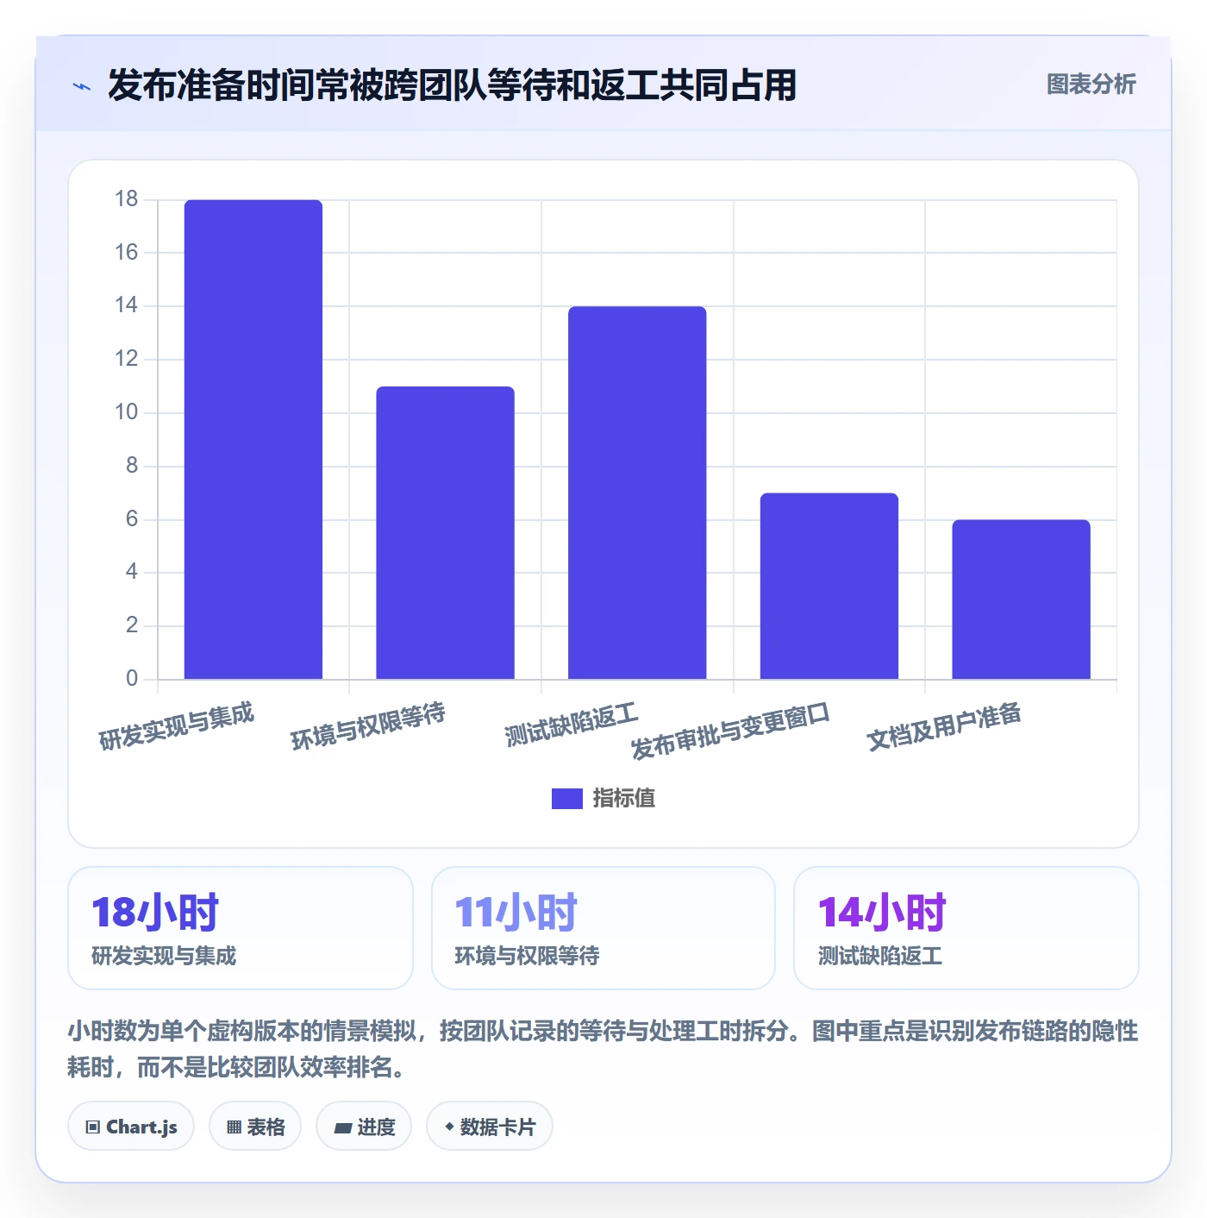Click the y-axis tick label 18

click(126, 199)
